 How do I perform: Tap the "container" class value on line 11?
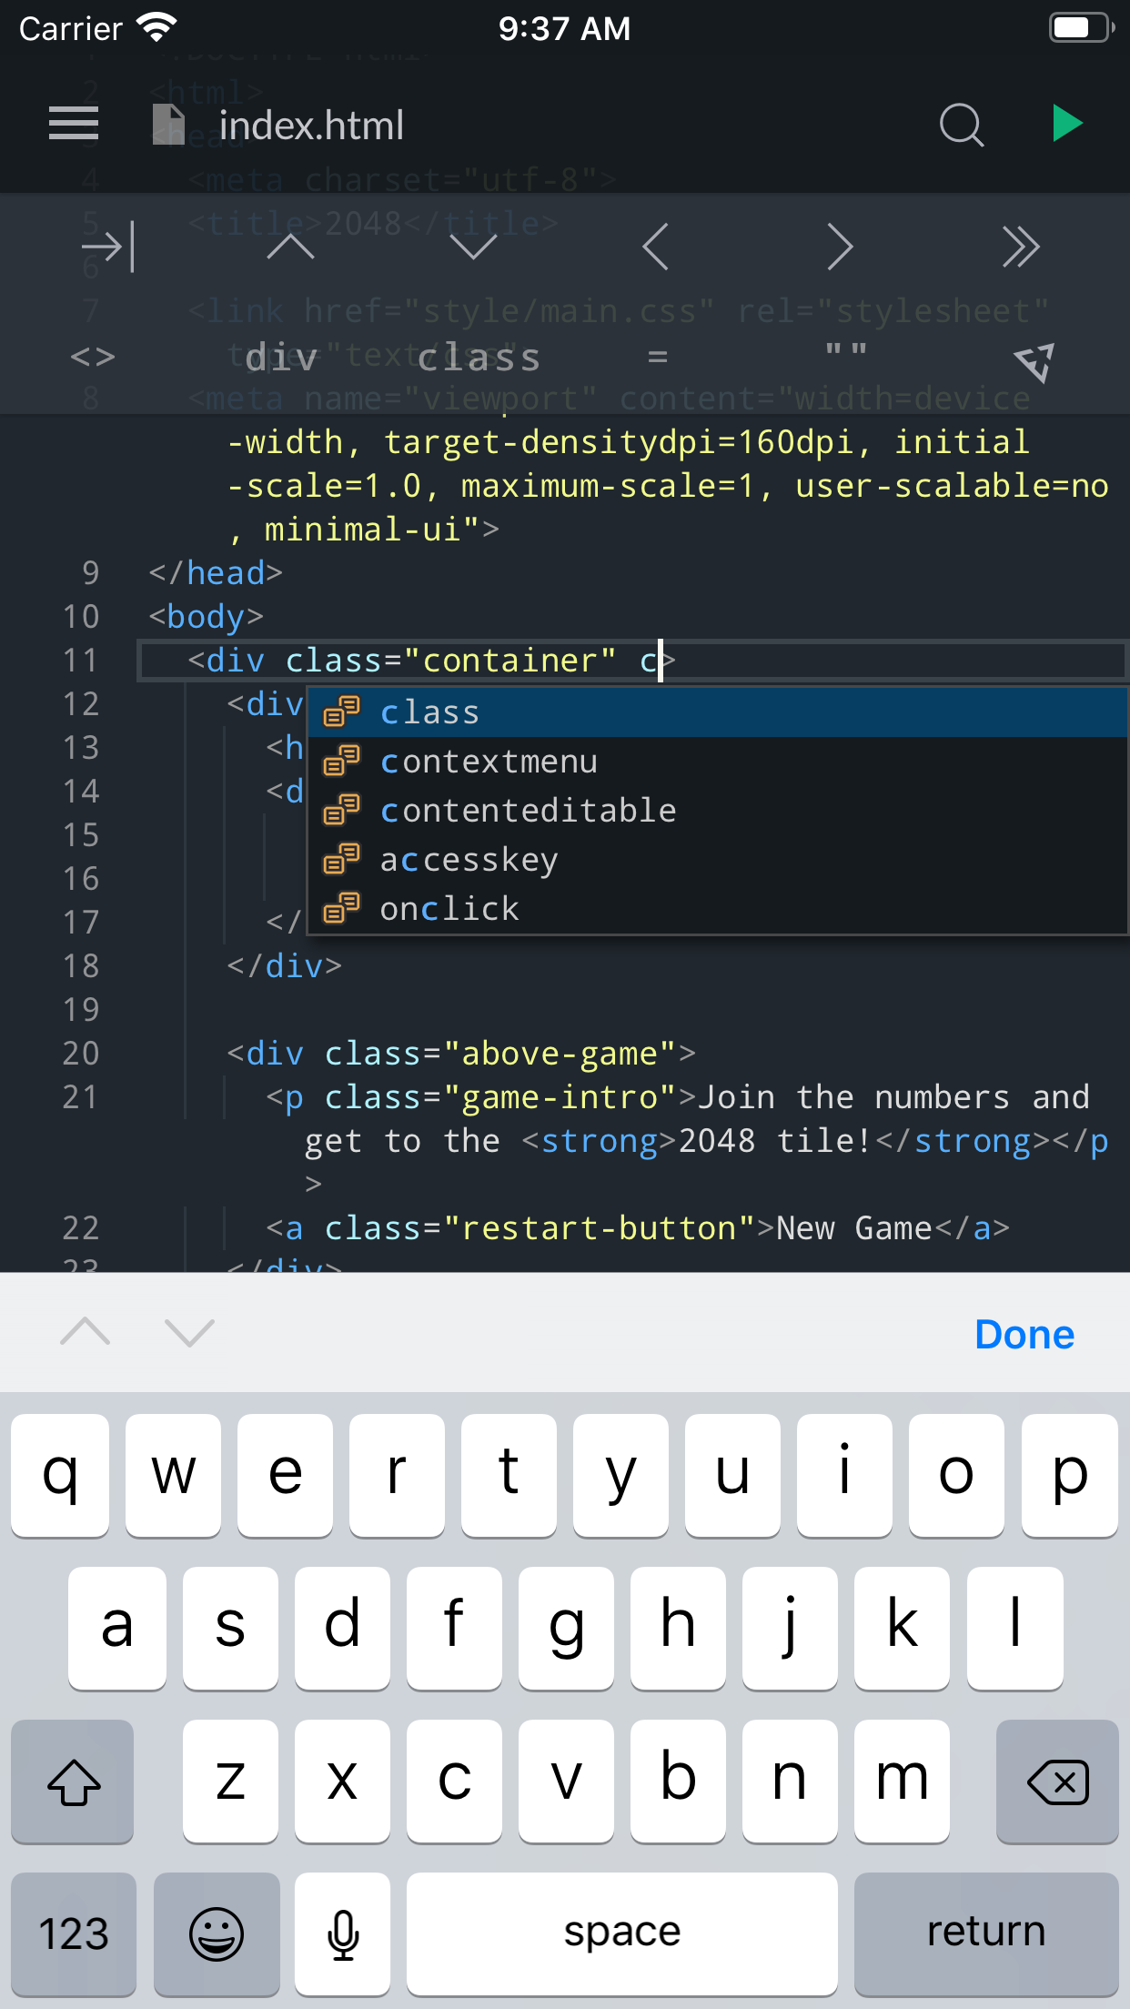click(x=510, y=660)
